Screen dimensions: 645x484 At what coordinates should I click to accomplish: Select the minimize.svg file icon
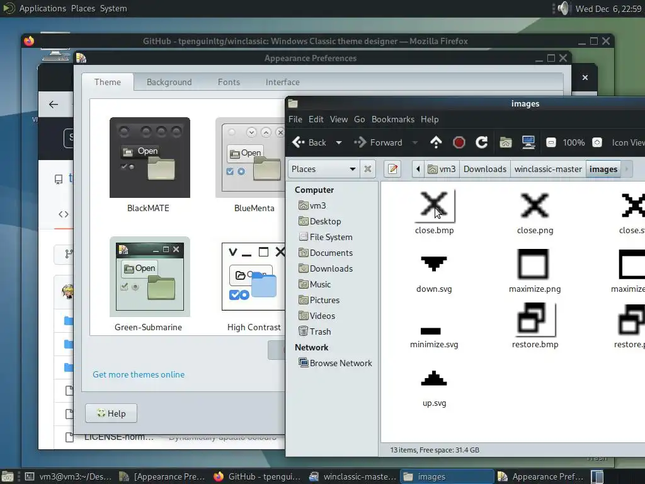tap(431, 331)
